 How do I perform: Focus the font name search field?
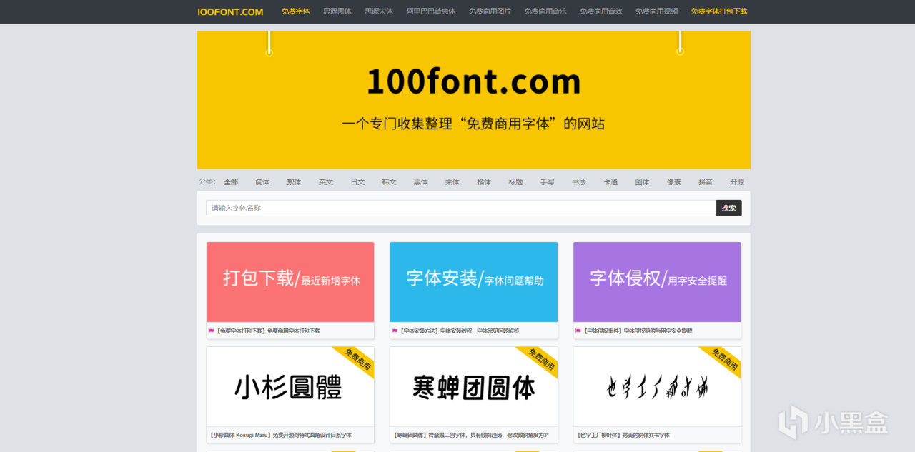461,208
